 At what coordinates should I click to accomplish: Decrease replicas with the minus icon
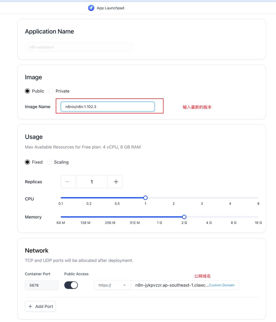[67, 182]
